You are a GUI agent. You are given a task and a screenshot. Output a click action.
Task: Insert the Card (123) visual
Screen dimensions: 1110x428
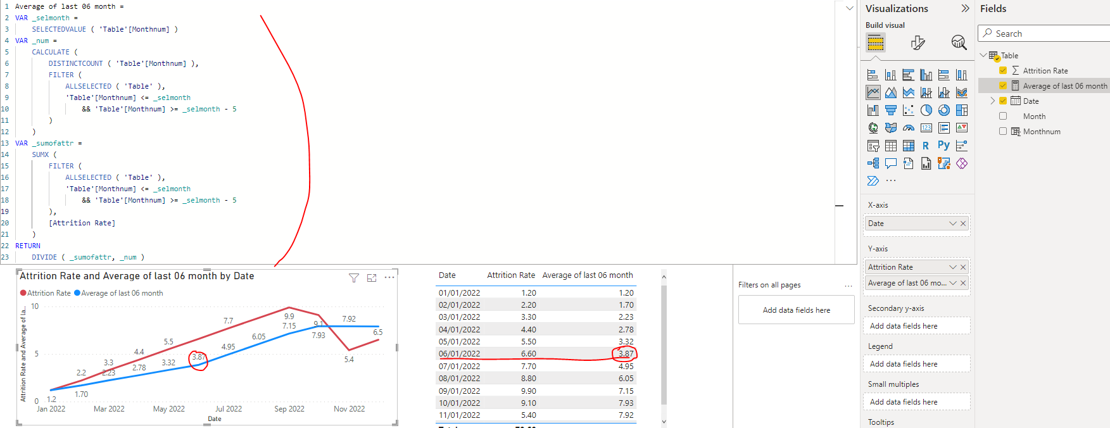(926, 128)
